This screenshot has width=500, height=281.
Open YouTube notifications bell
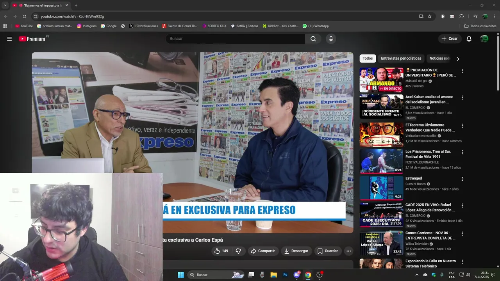[469, 39]
